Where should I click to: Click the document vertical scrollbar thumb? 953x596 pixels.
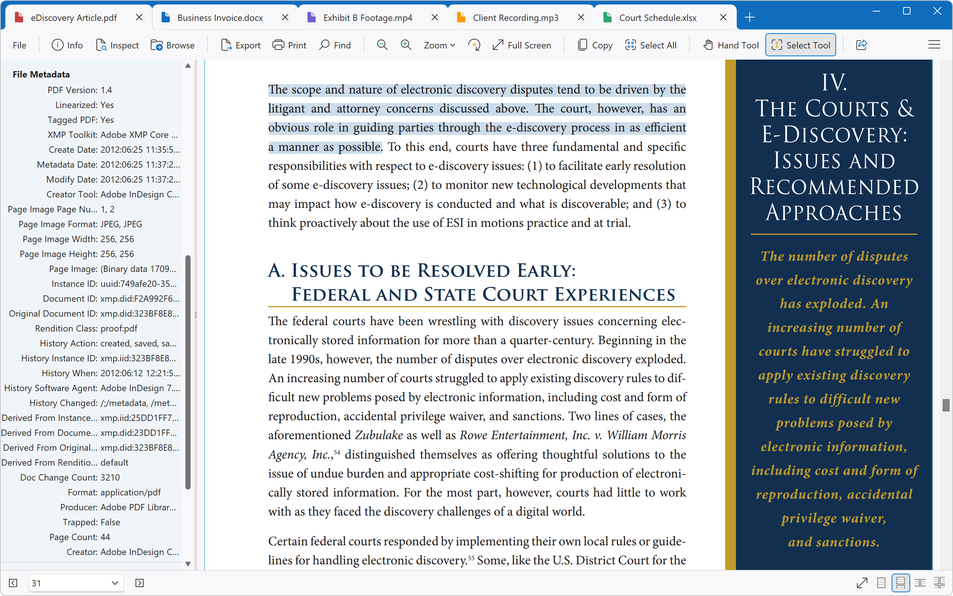tap(946, 405)
